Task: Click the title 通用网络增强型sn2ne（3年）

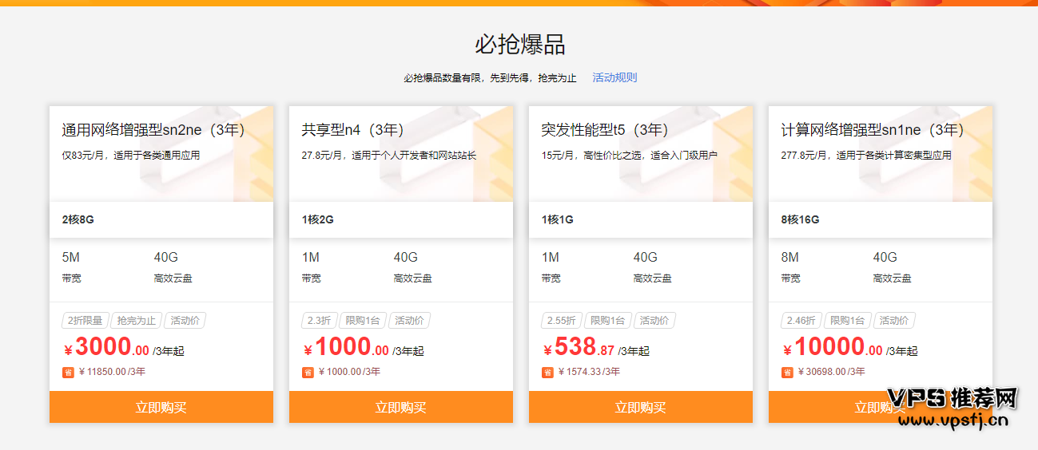Action: click(x=153, y=130)
